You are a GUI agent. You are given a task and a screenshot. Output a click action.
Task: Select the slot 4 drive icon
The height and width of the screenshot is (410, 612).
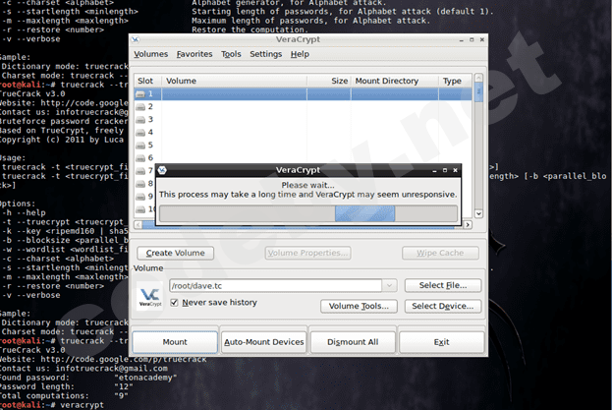pos(140,133)
